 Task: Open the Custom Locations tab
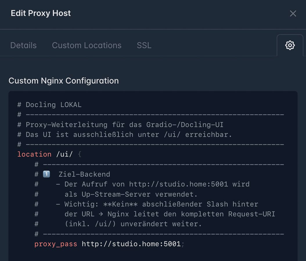87,46
